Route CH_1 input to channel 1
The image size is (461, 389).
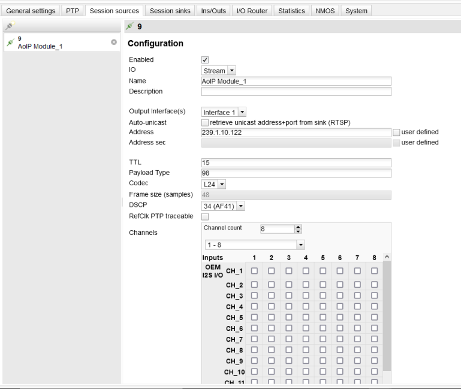tap(254, 271)
